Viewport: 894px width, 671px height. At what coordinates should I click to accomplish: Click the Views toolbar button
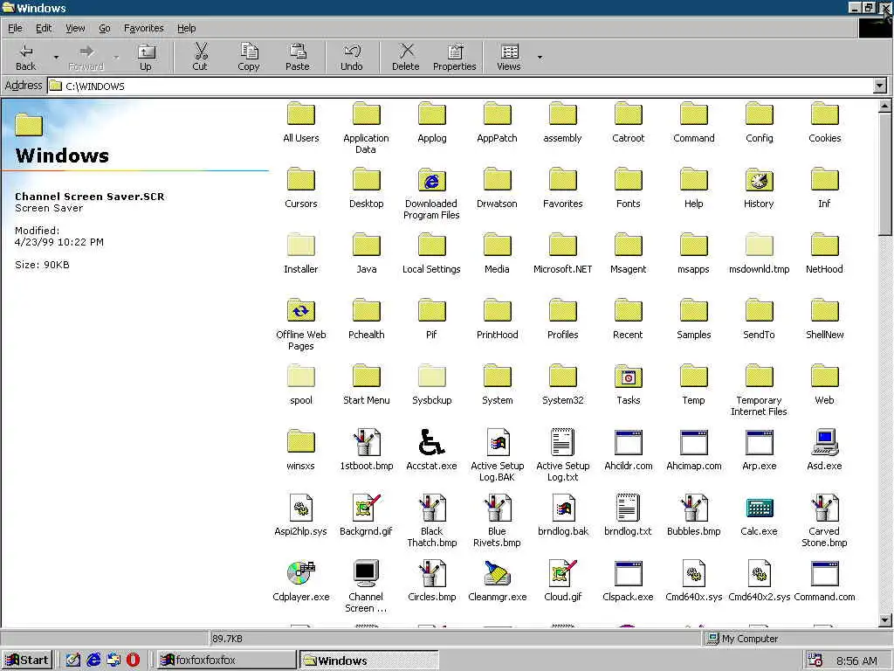[509, 57]
